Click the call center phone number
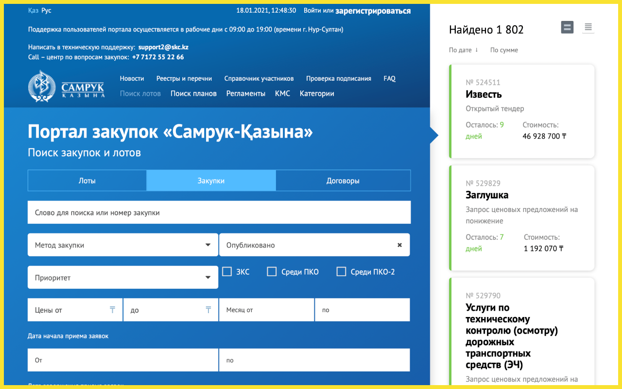This screenshot has width=622, height=389. [x=158, y=57]
